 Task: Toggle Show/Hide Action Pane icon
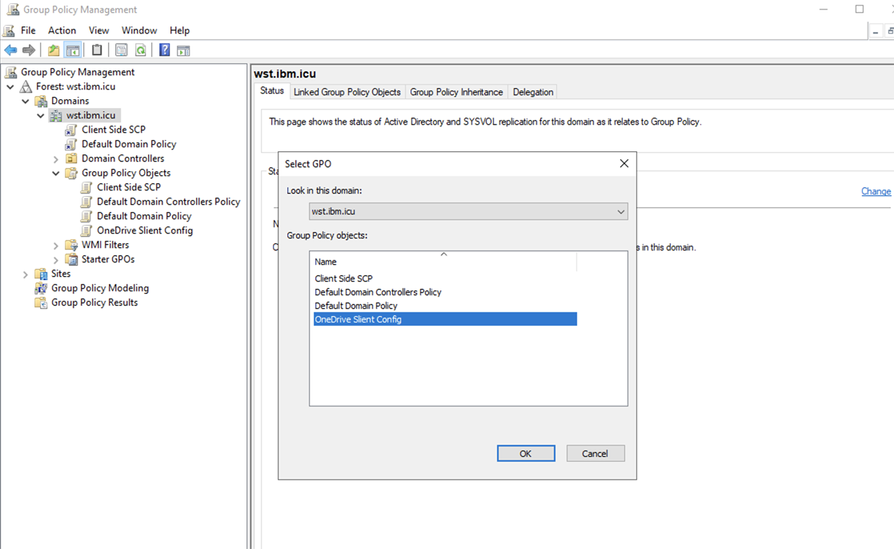(x=183, y=50)
